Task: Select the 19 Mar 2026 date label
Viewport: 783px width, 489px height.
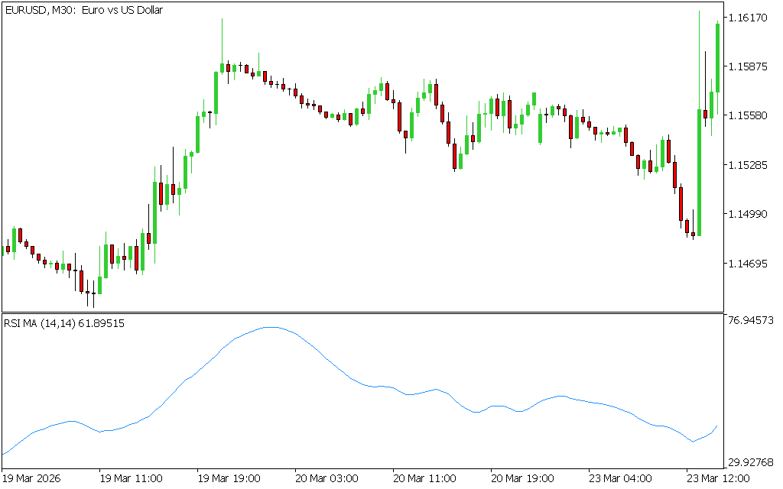Action: (x=33, y=478)
